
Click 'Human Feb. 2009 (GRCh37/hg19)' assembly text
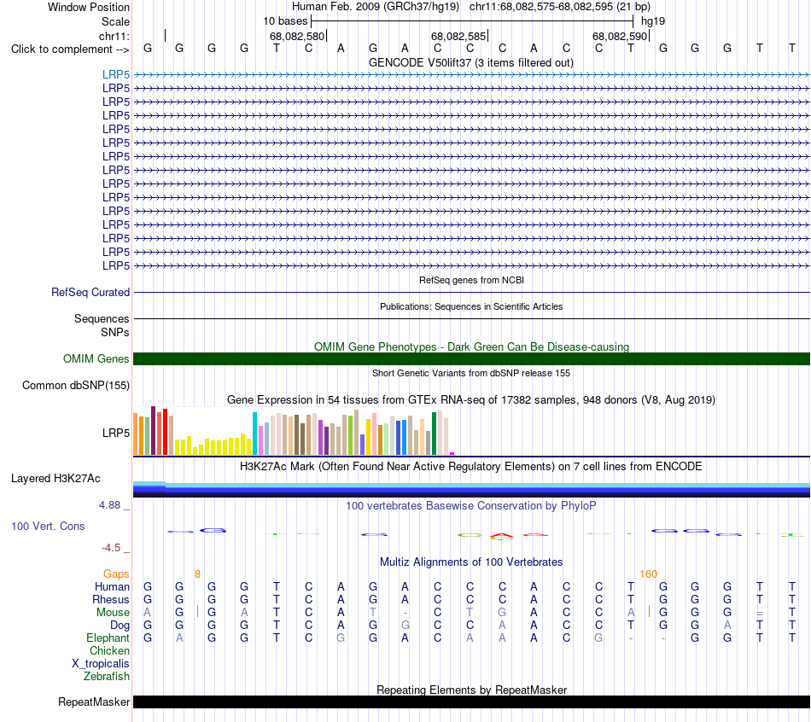376,7
